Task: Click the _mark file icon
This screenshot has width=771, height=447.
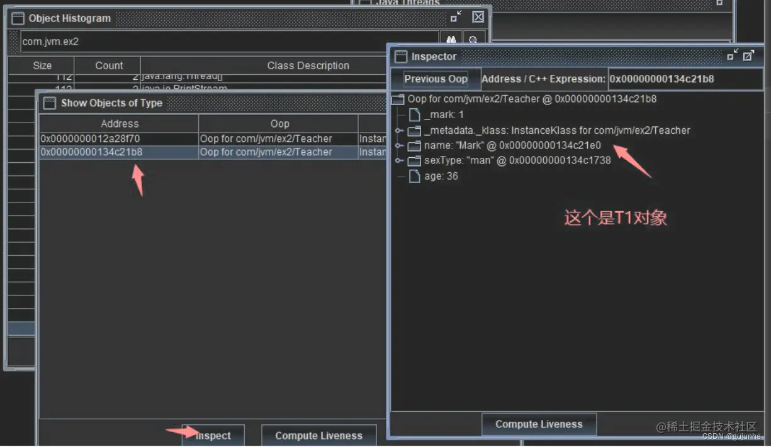Action: click(x=414, y=115)
